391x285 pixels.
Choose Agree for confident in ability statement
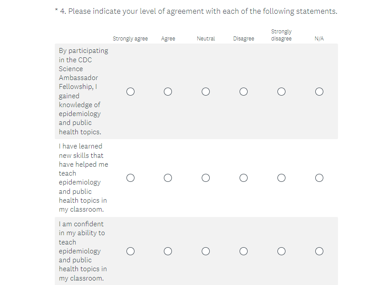(x=168, y=251)
